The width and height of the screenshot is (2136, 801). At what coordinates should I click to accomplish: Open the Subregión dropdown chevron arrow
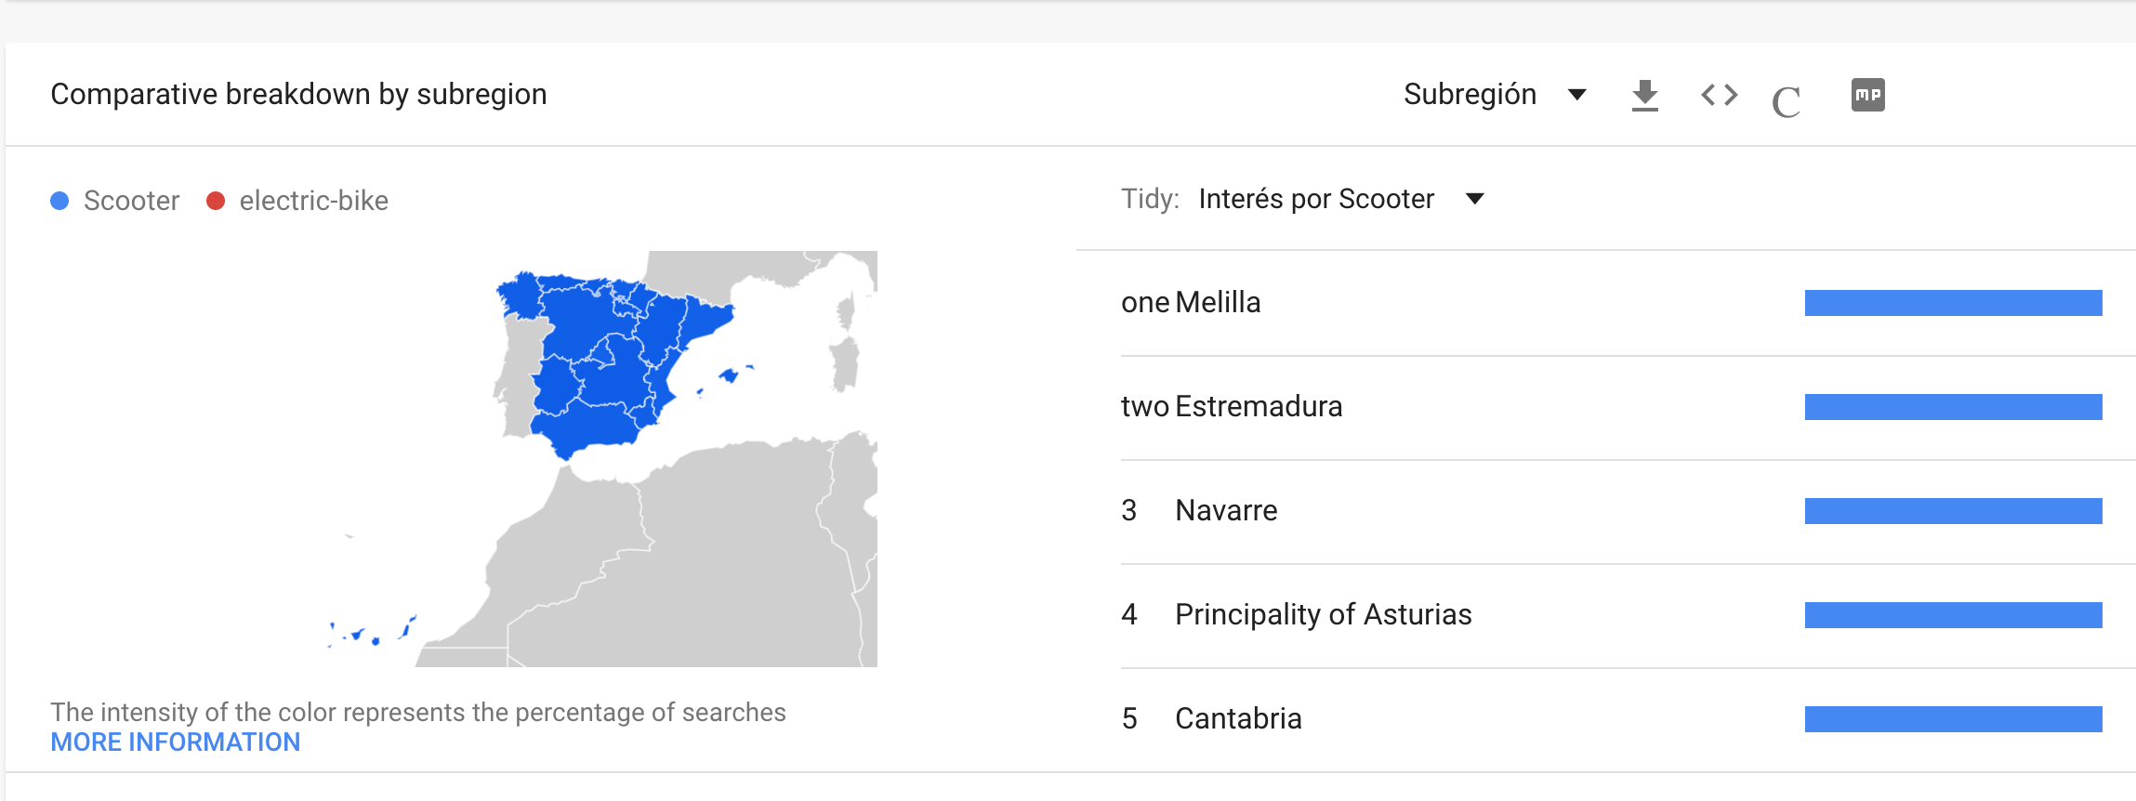pos(1576,94)
